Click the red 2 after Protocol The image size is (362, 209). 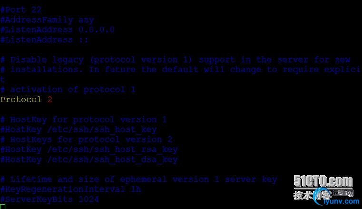pyautogui.click(x=49, y=100)
